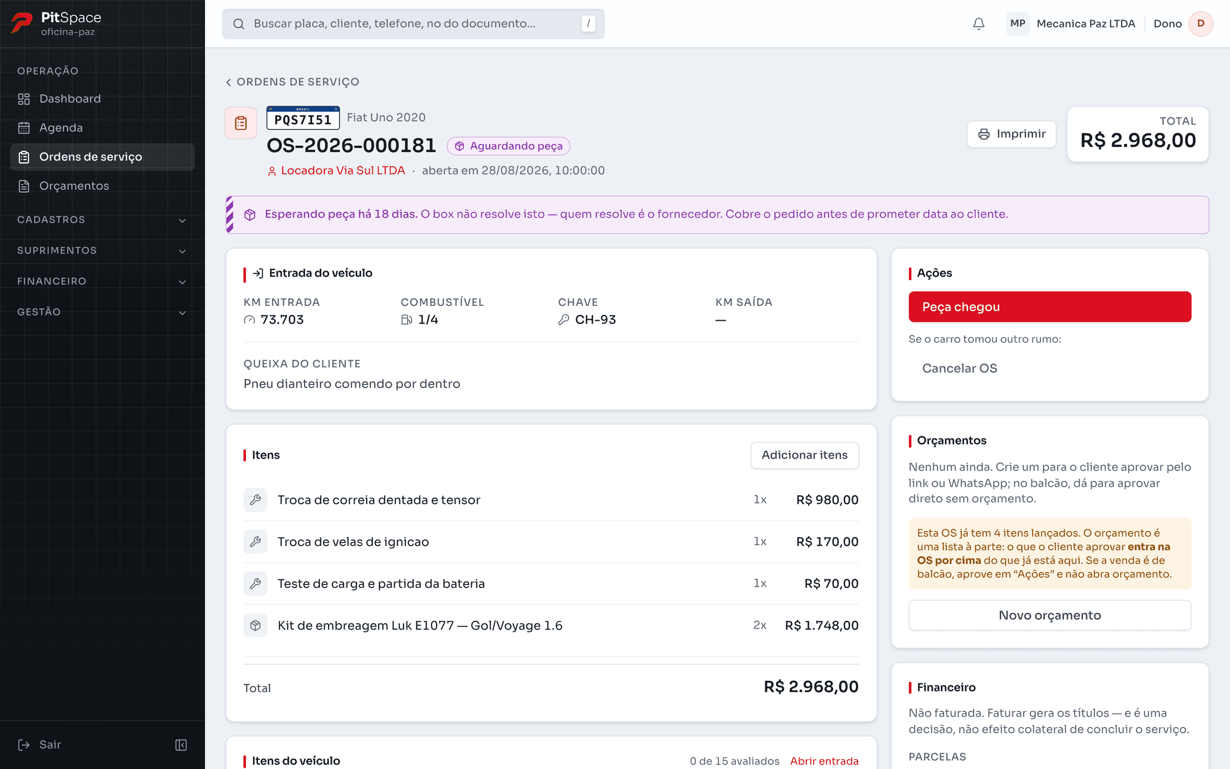
Task: Expand the Cadastros section
Action: click(x=102, y=220)
